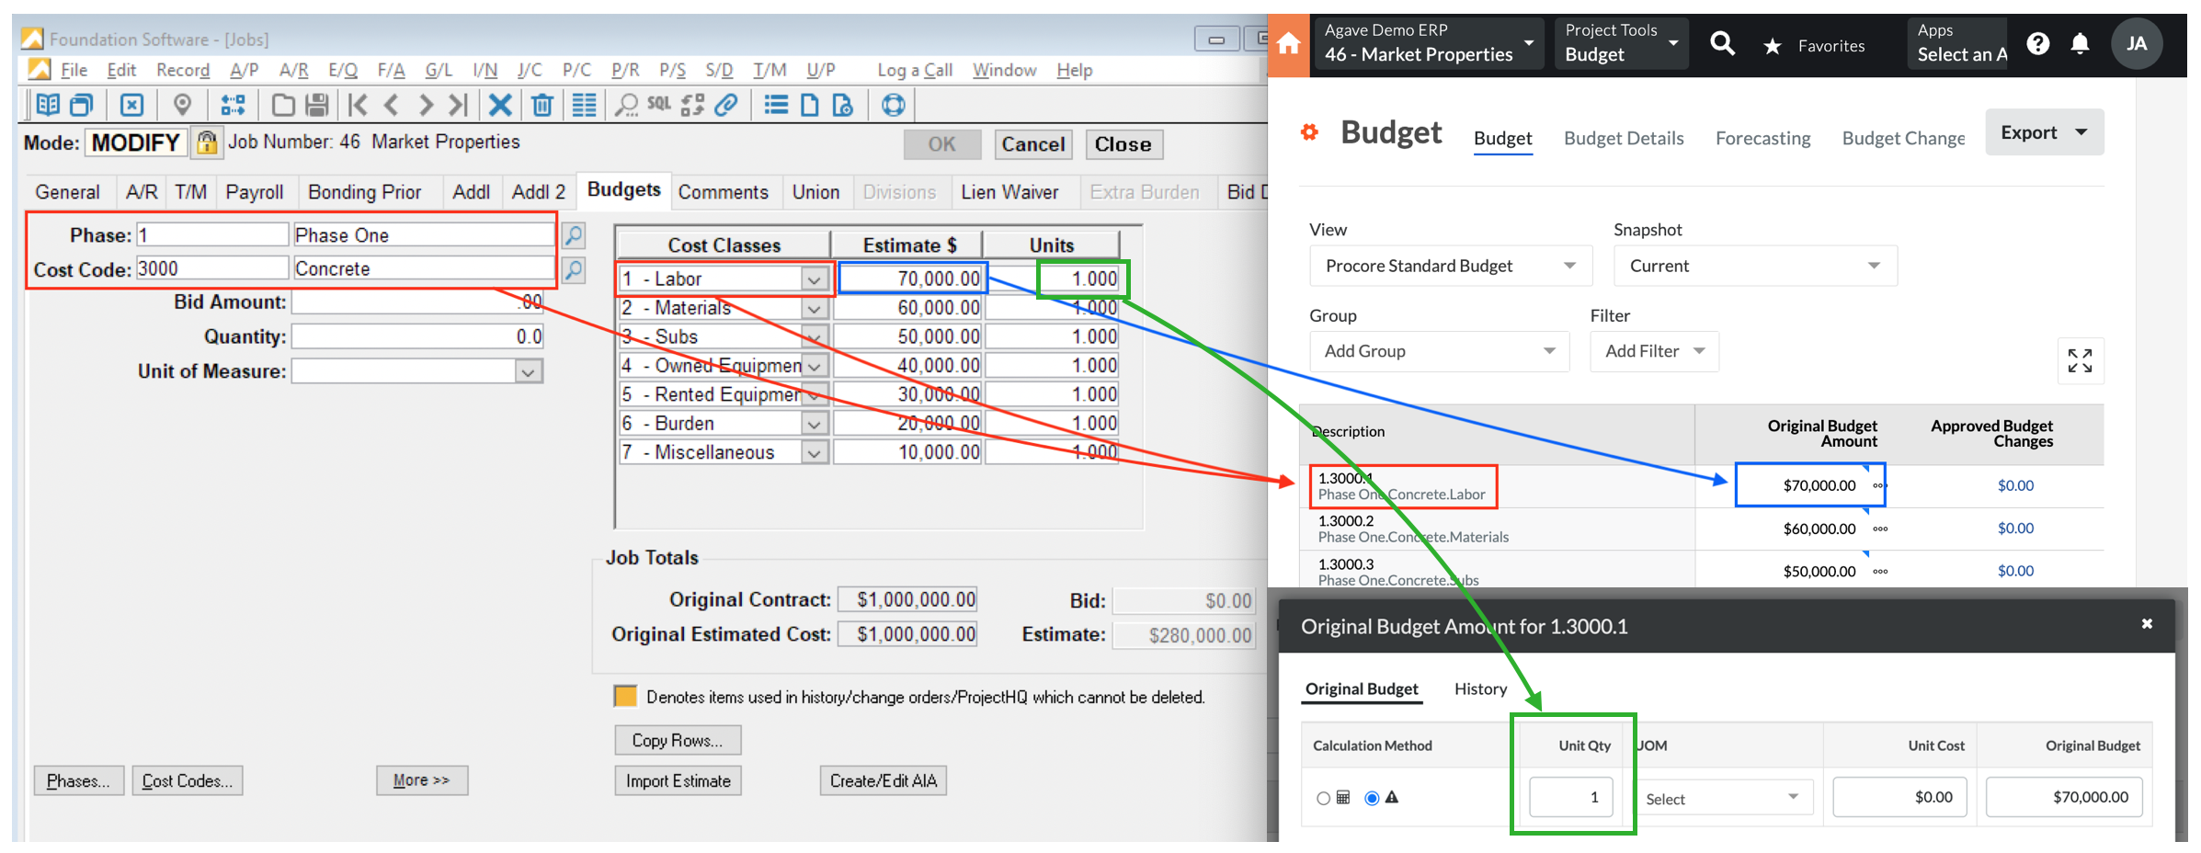Switch to the Comments tab
Image resolution: width=2201 pixels, height=853 pixels.
pyautogui.click(x=723, y=192)
